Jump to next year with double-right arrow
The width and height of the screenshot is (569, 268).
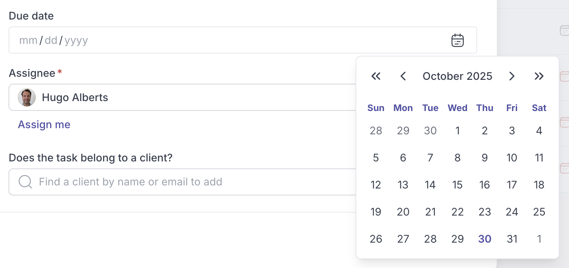[x=539, y=76]
